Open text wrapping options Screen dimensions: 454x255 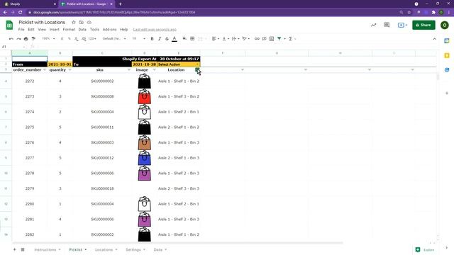(236, 39)
